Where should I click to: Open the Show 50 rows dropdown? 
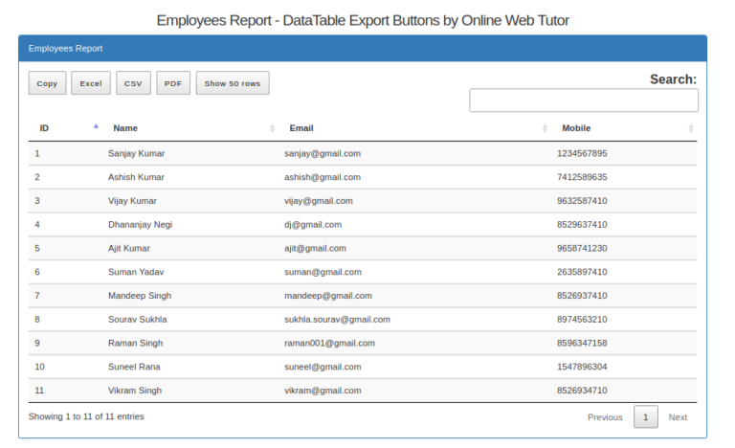pyautogui.click(x=233, y=83)
